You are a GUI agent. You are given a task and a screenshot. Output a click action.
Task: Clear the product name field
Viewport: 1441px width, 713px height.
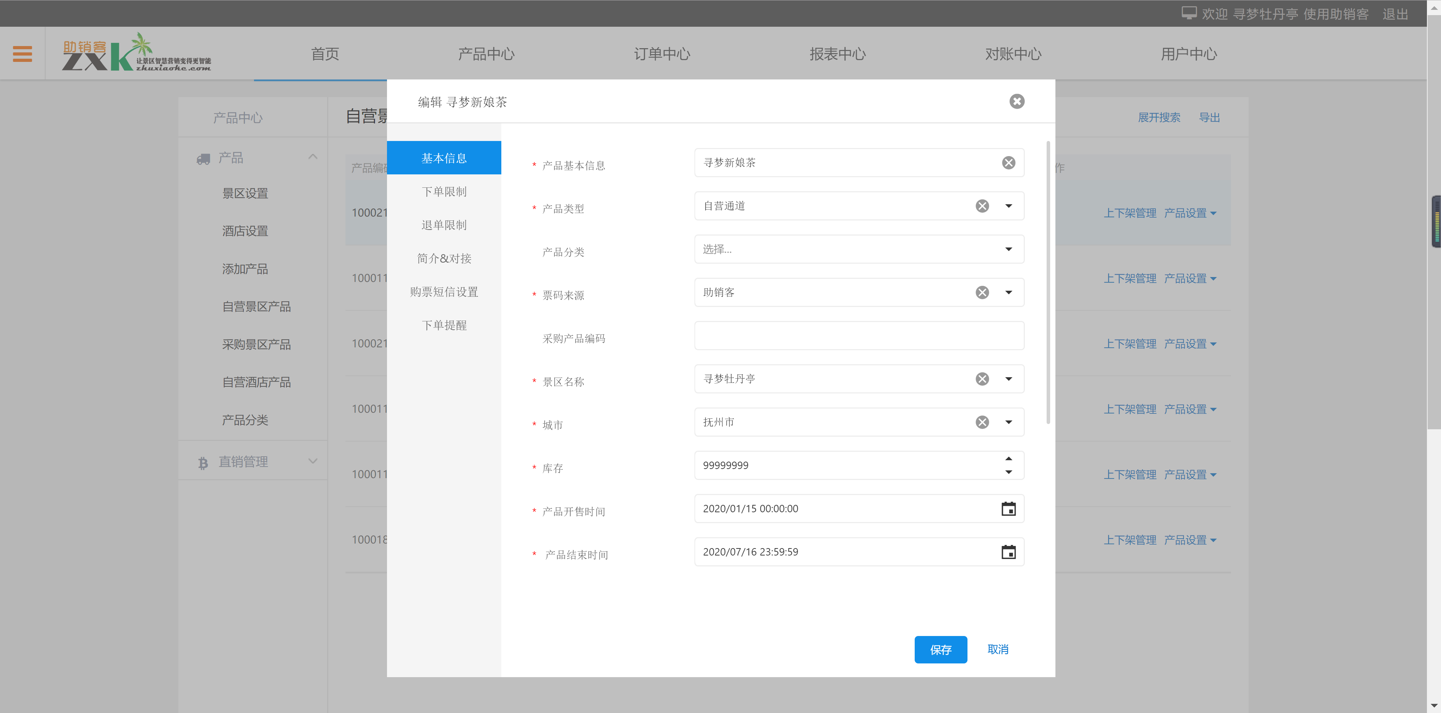[1008, 163]
